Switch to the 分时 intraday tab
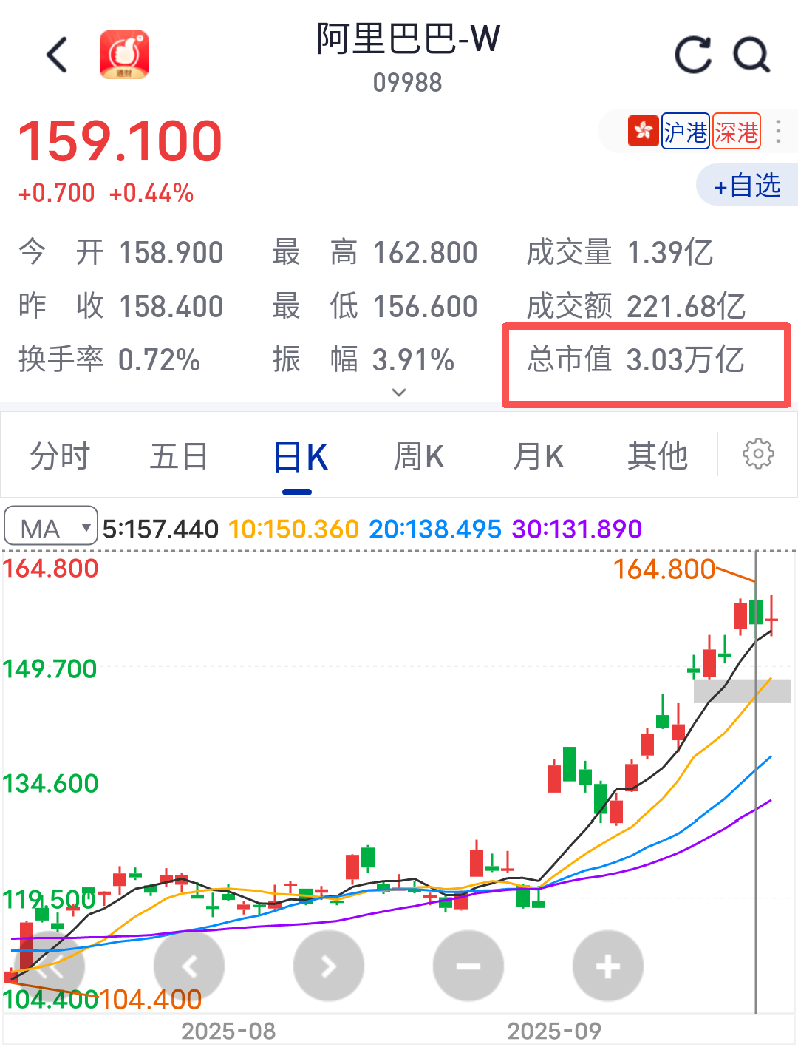Screen dimensions: 798x1050 60,456
